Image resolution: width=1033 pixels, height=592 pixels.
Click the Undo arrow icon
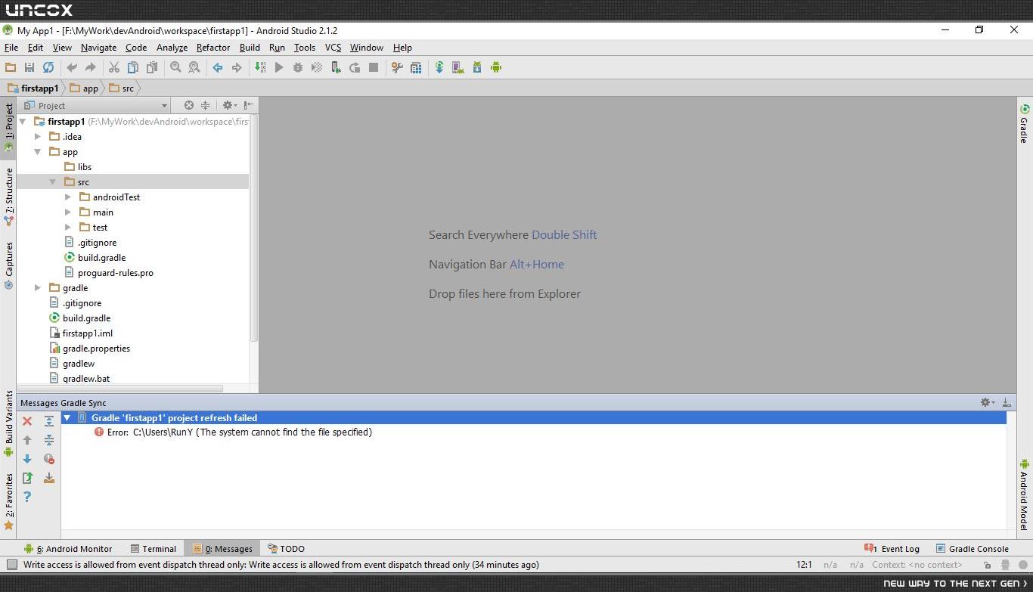72,67
